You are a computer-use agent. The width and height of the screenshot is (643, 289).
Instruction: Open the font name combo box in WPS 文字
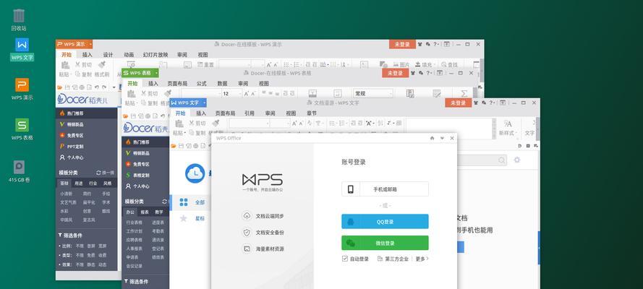pos(250,124)
